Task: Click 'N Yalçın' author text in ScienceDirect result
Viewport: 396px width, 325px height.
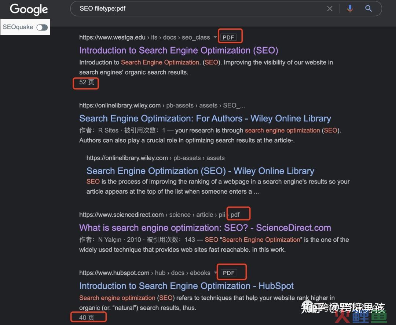Action: tap(110, 240)
